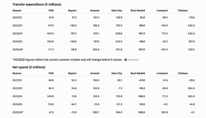Click Chelsea's 630.3 value for 2022/23
Screen dimensions: 206x118
point(191,25)
